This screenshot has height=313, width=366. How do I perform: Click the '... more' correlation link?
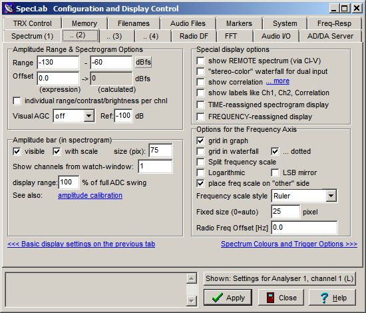pos(277,81)
